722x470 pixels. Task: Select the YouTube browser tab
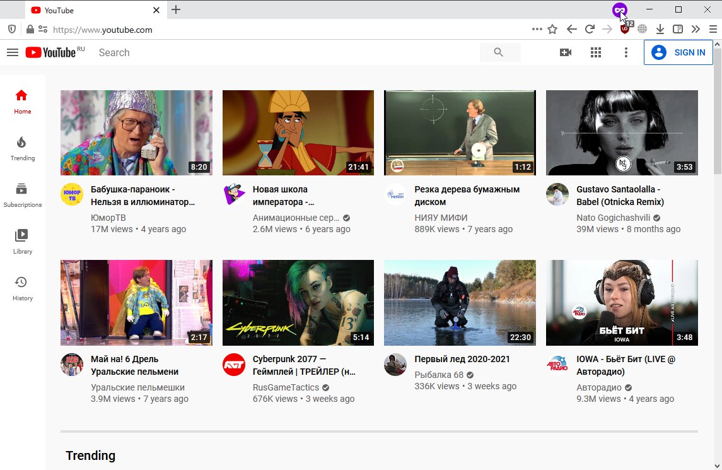pyautogui.click(x=95, y=10)
